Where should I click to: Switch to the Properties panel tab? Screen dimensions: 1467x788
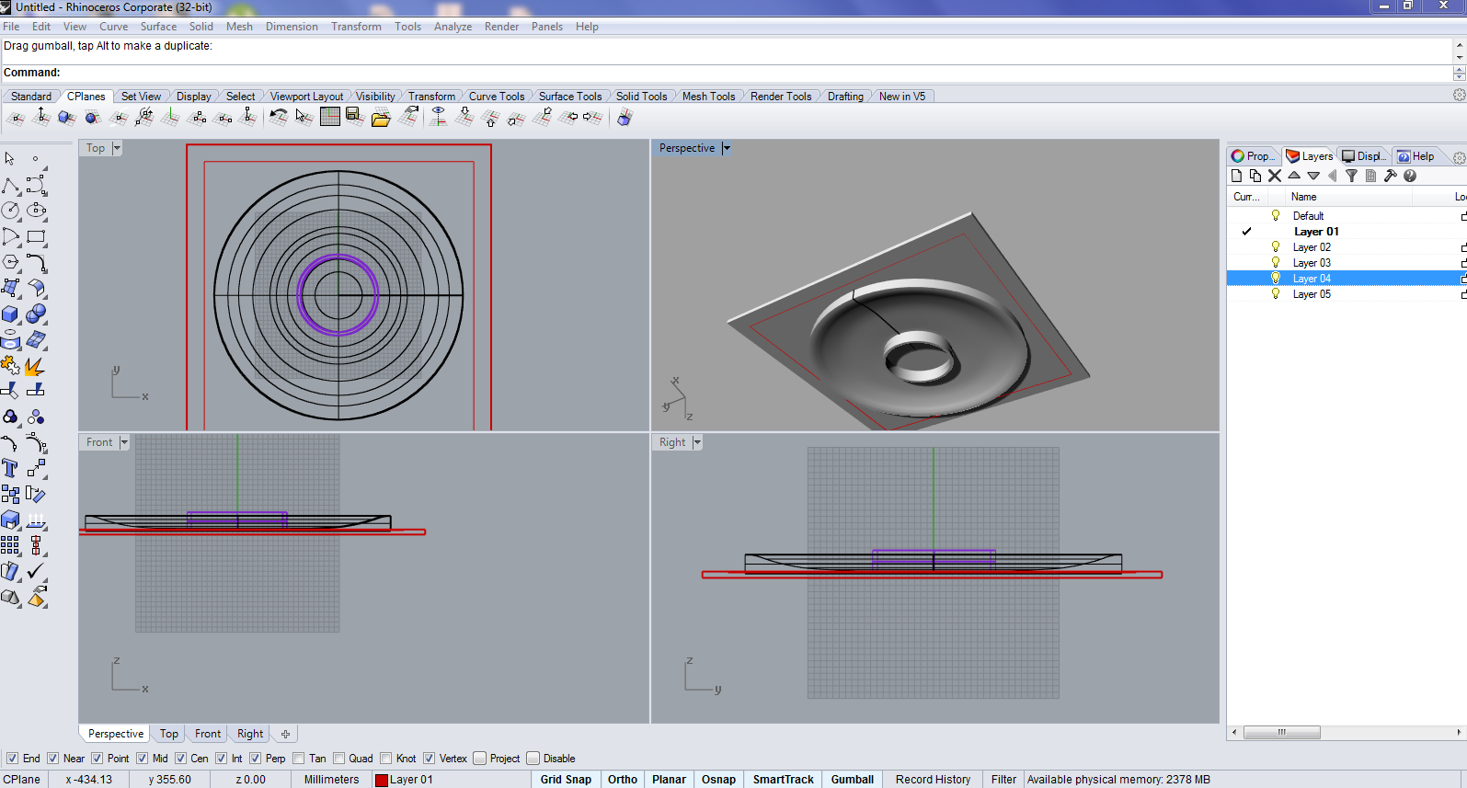(1254, 156)
